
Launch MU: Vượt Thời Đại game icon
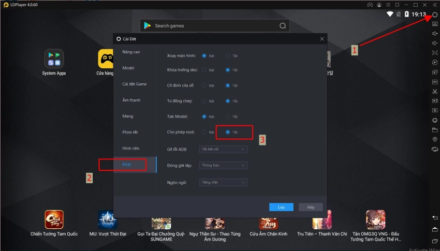click(108, 219)
